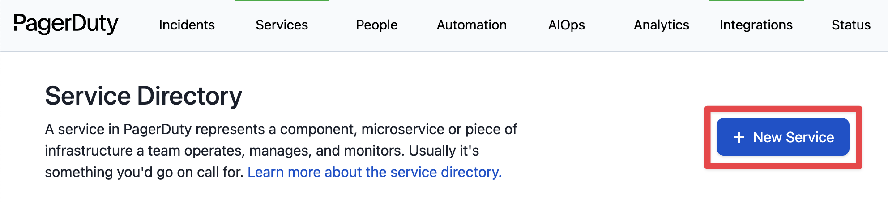The width and height of the screenshot is (888, 202).
Task: Click the Service Directory heading
Action: point(143,96)
